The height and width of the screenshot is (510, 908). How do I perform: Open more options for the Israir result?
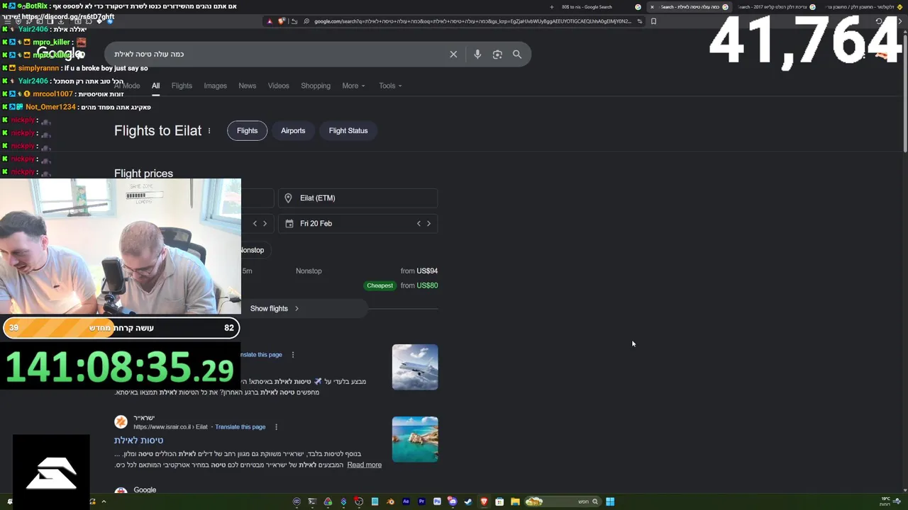click(x=276, y=427)
